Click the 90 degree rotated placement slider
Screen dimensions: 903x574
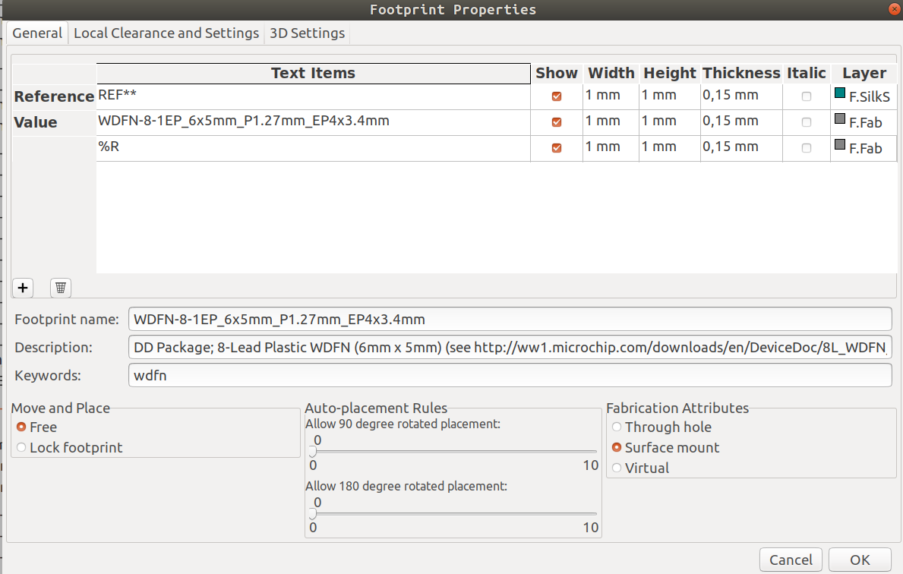(x=311, y=452)
